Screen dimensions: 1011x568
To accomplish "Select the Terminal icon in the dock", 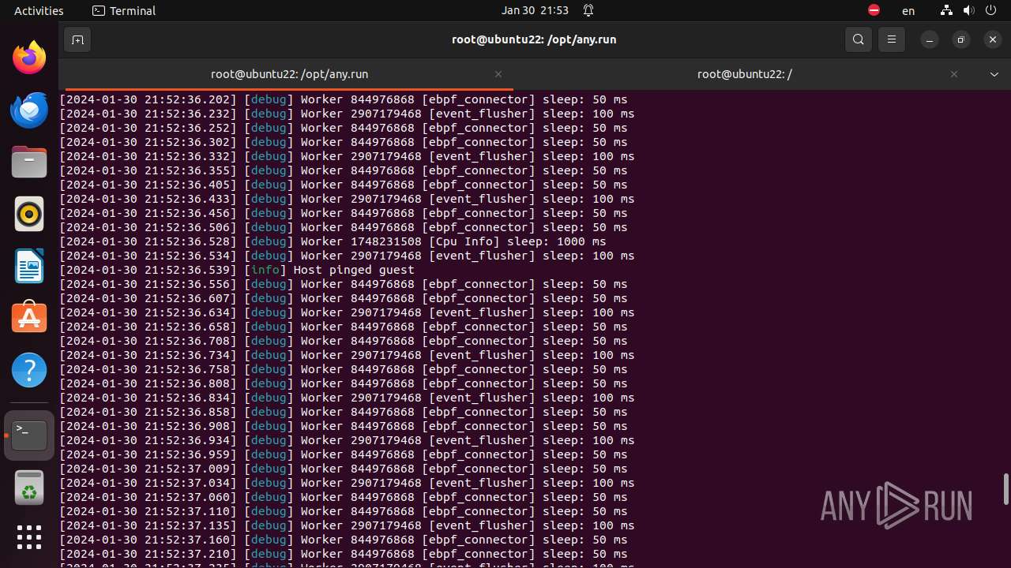I will coord(29,435).
